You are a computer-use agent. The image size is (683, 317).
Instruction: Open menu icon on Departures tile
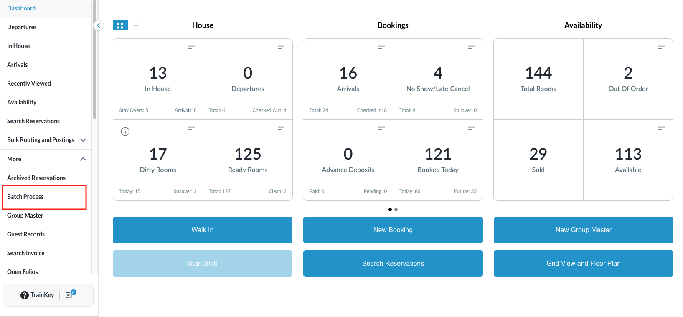281,47
